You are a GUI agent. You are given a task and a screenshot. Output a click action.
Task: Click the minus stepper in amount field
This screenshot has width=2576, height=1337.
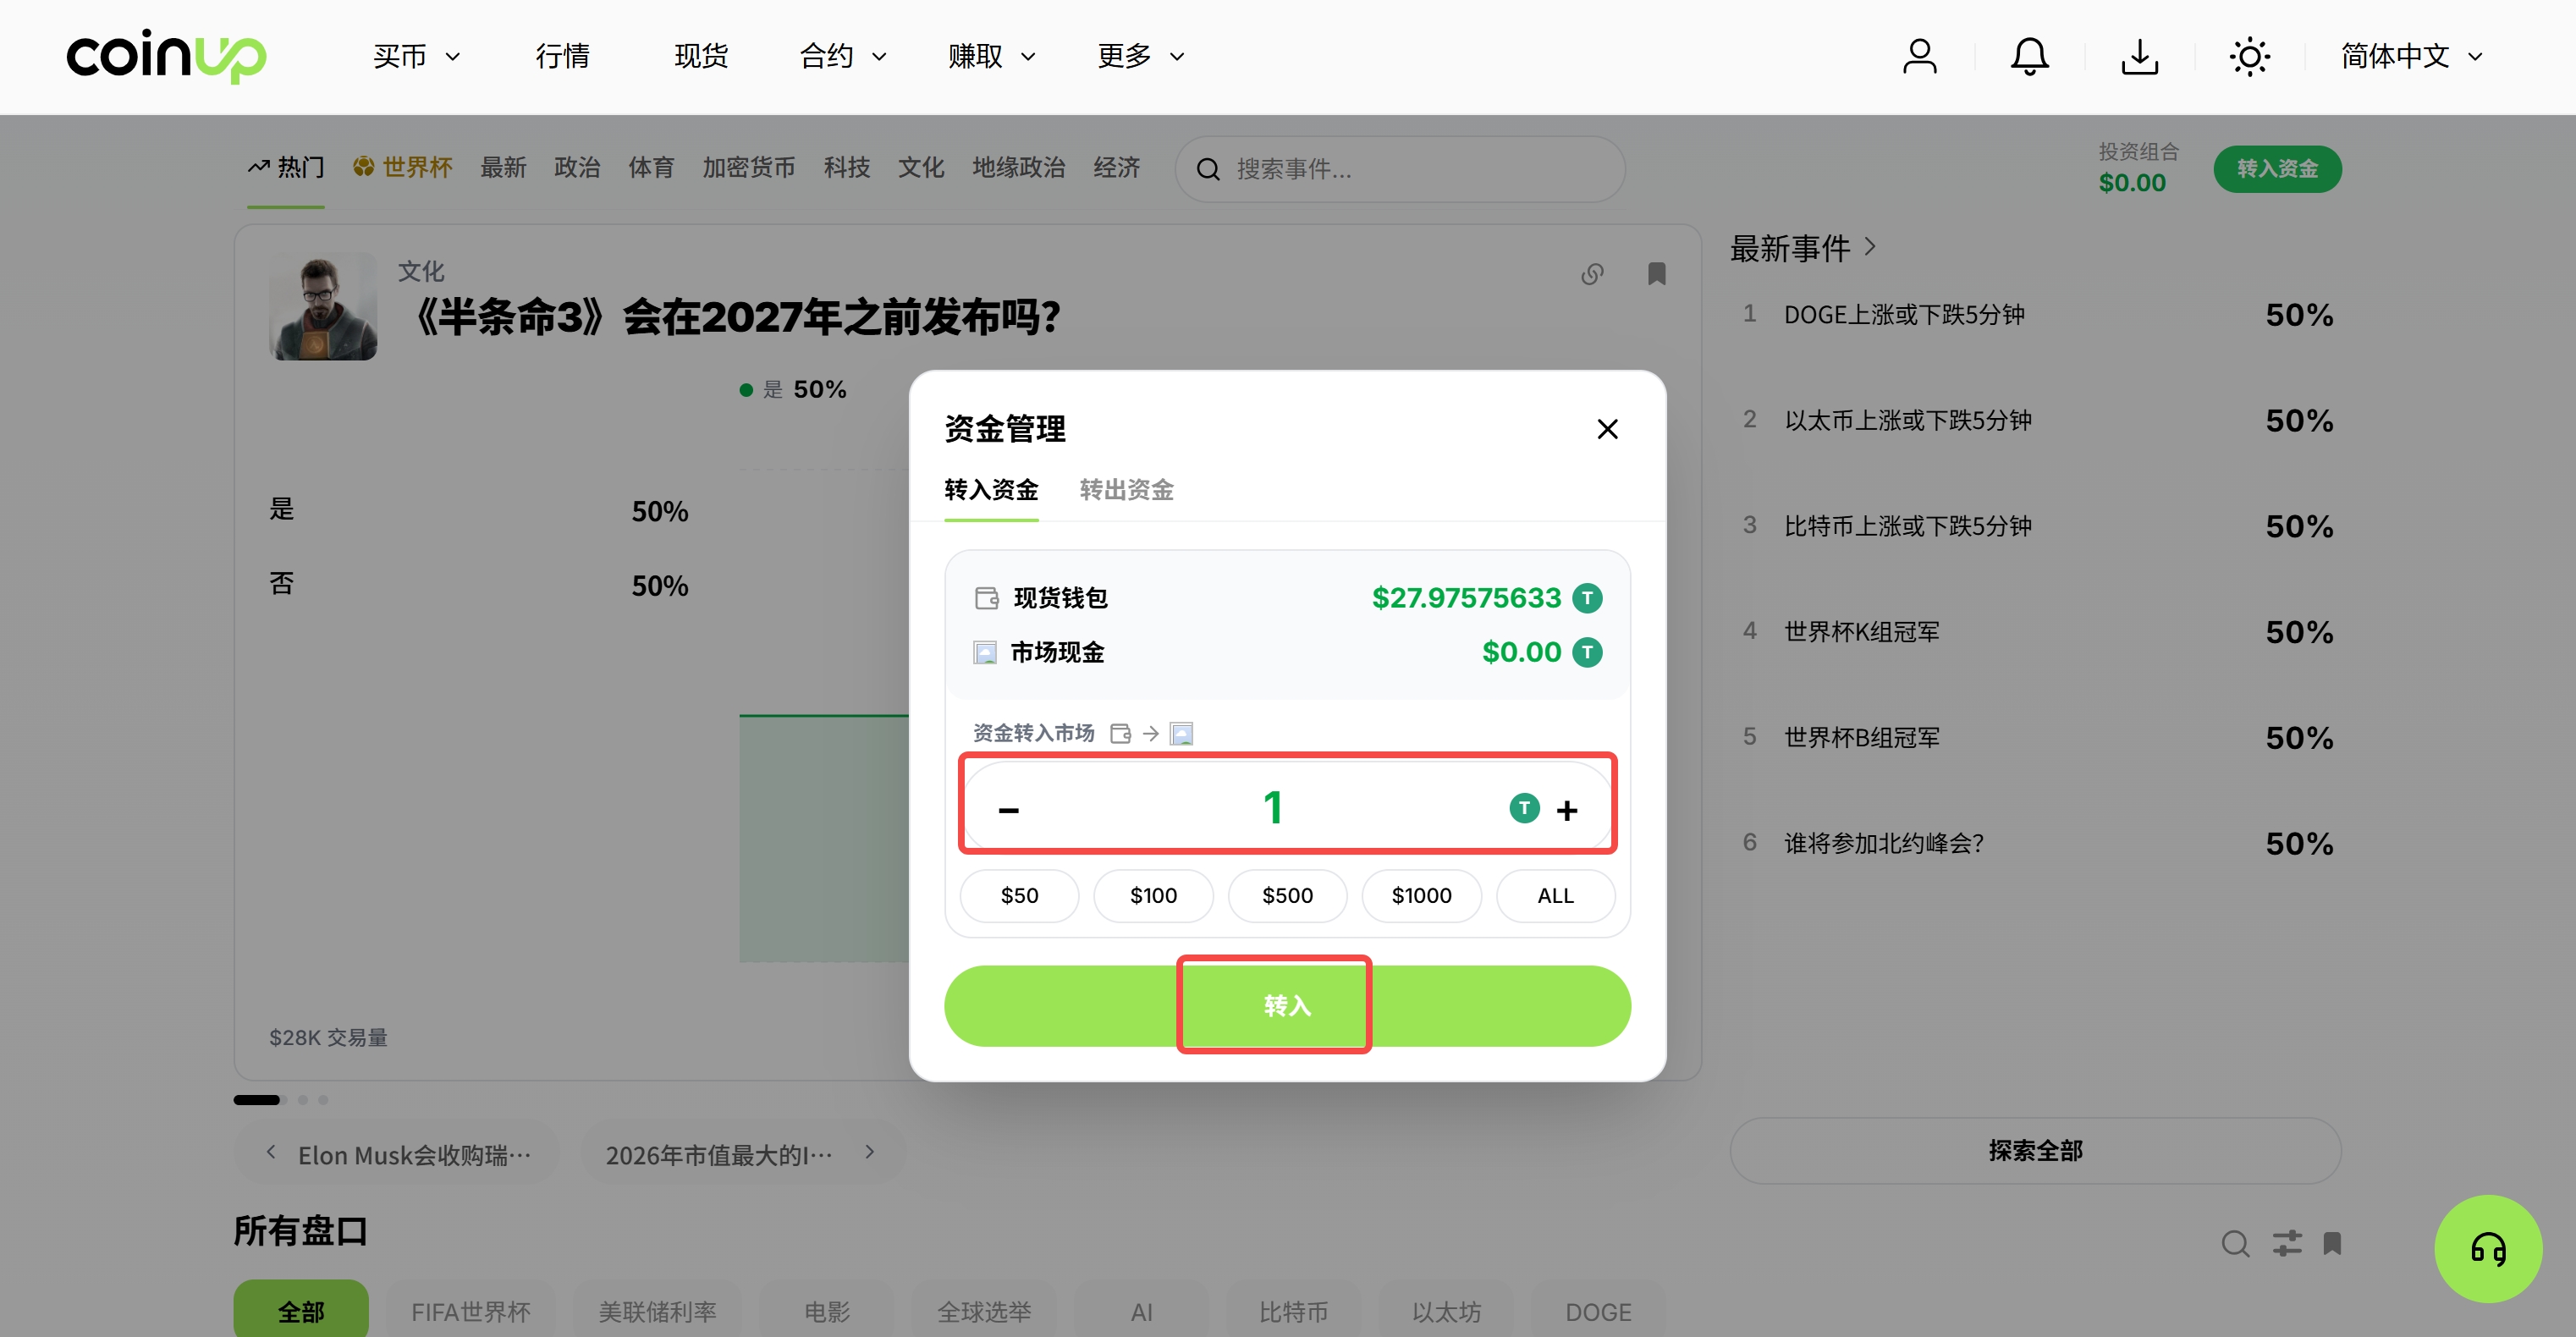pos(1008,809)
